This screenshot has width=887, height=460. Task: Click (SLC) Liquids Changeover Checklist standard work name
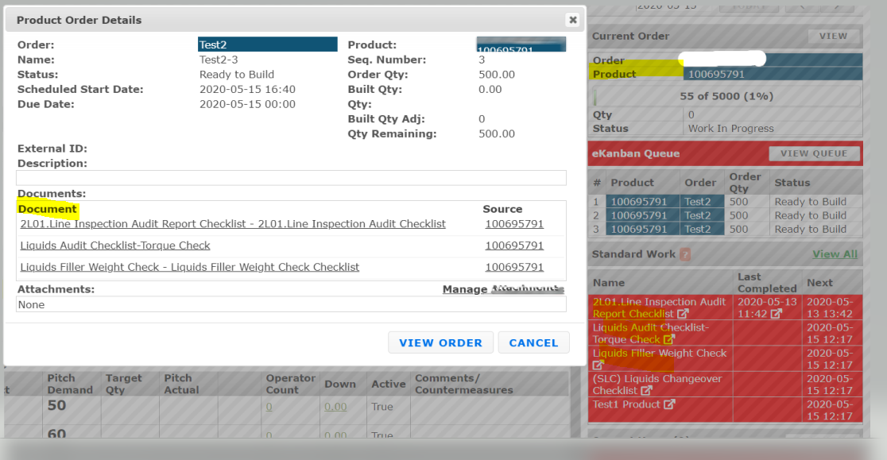[x=657, y=385]
